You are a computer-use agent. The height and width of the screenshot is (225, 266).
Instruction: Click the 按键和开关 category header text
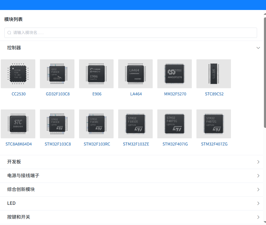[18, 217]
